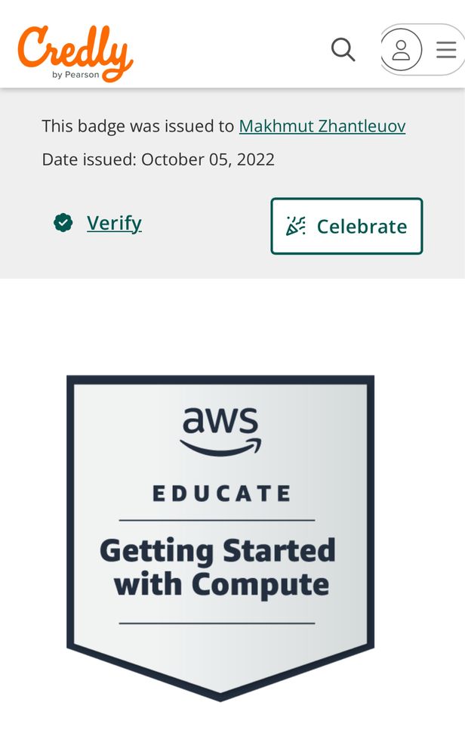
Task: Click 'Getting Started with Compute' badge title
Action: (218, 568)
